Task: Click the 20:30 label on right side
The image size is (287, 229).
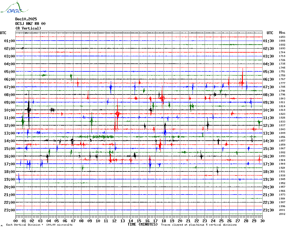Action: pyautogui.click(x=268, y=187)
